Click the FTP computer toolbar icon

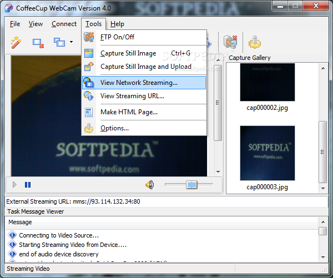[x=230, y=42]
